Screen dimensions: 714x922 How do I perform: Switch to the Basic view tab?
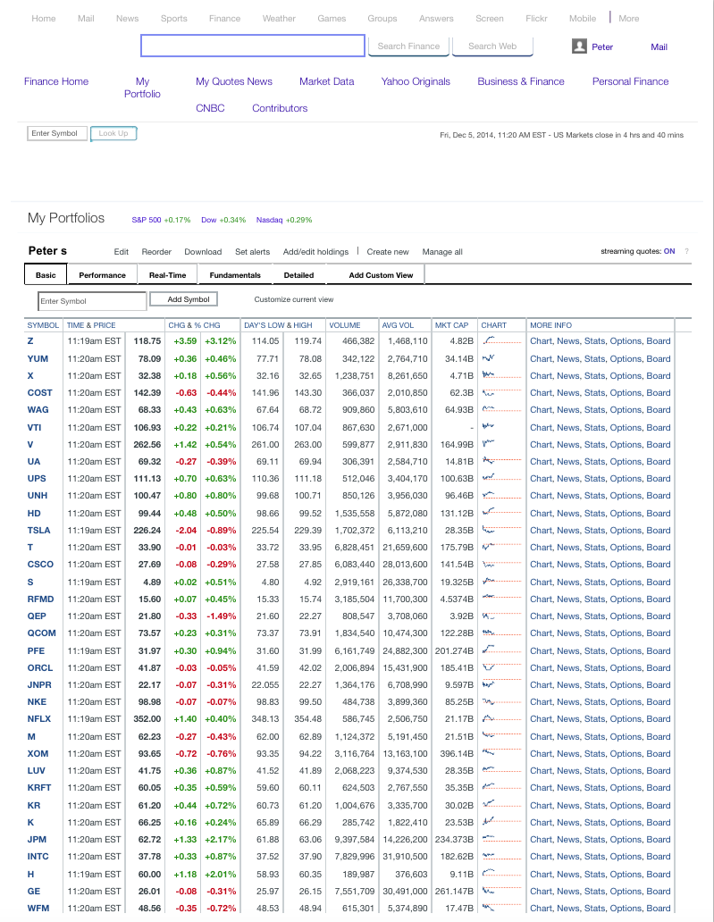(46, 274)
